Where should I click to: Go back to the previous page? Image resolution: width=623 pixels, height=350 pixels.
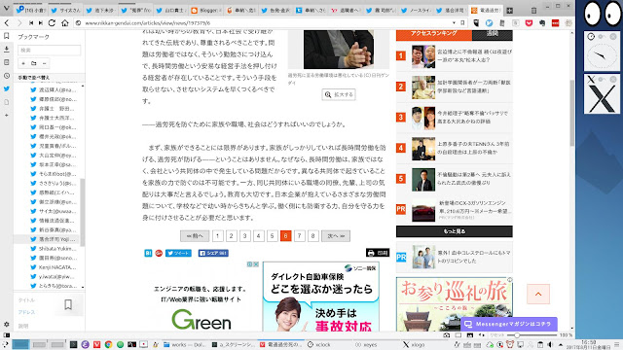(7, 23)
